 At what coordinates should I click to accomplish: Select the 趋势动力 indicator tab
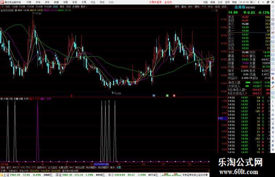[x=42, y=167]
